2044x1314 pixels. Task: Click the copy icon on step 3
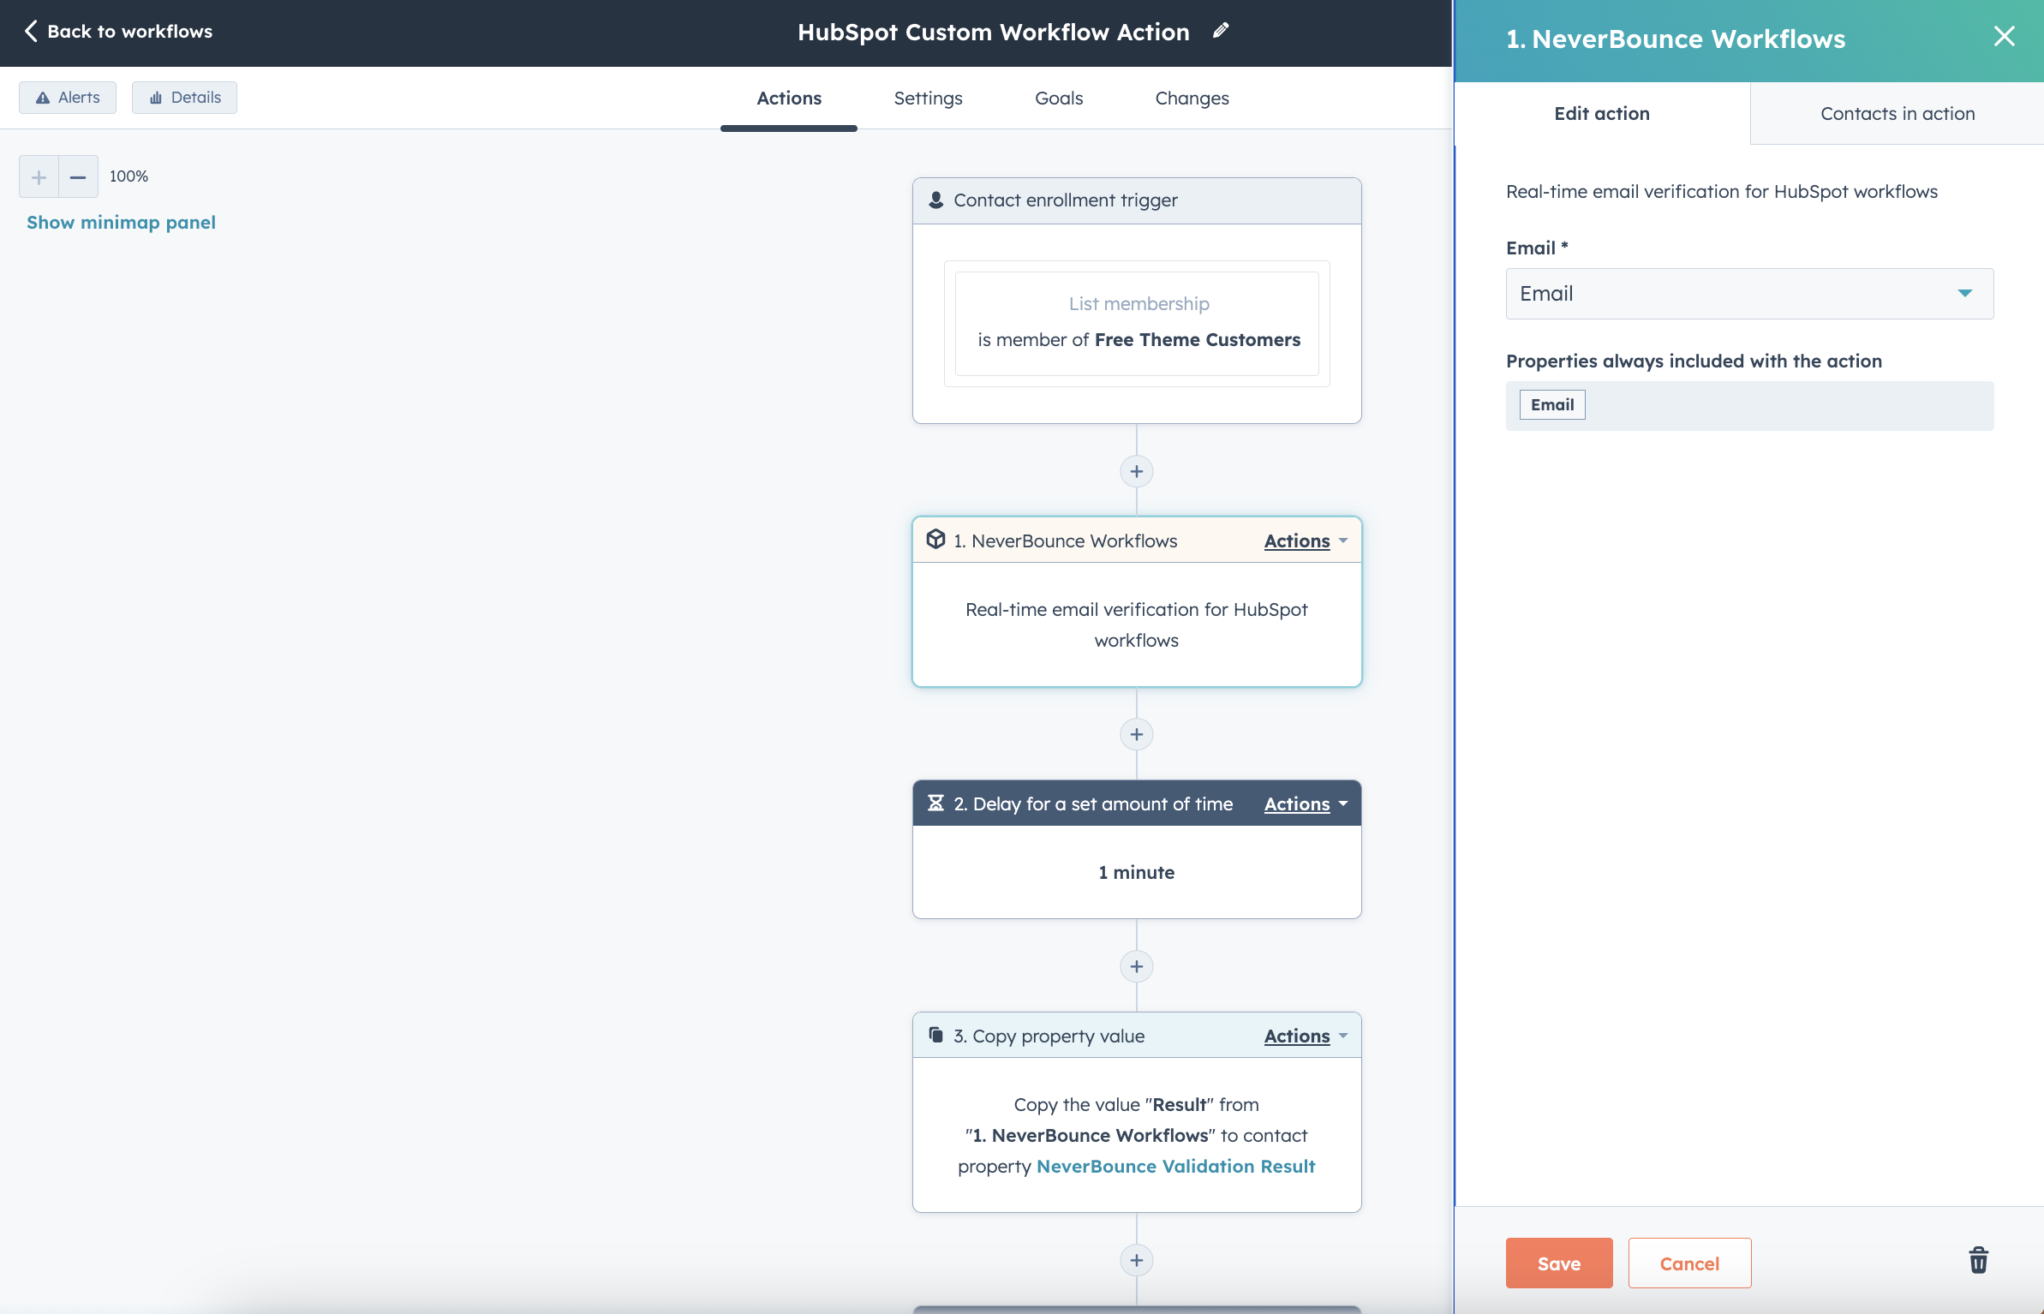[x=935, y=1035]
